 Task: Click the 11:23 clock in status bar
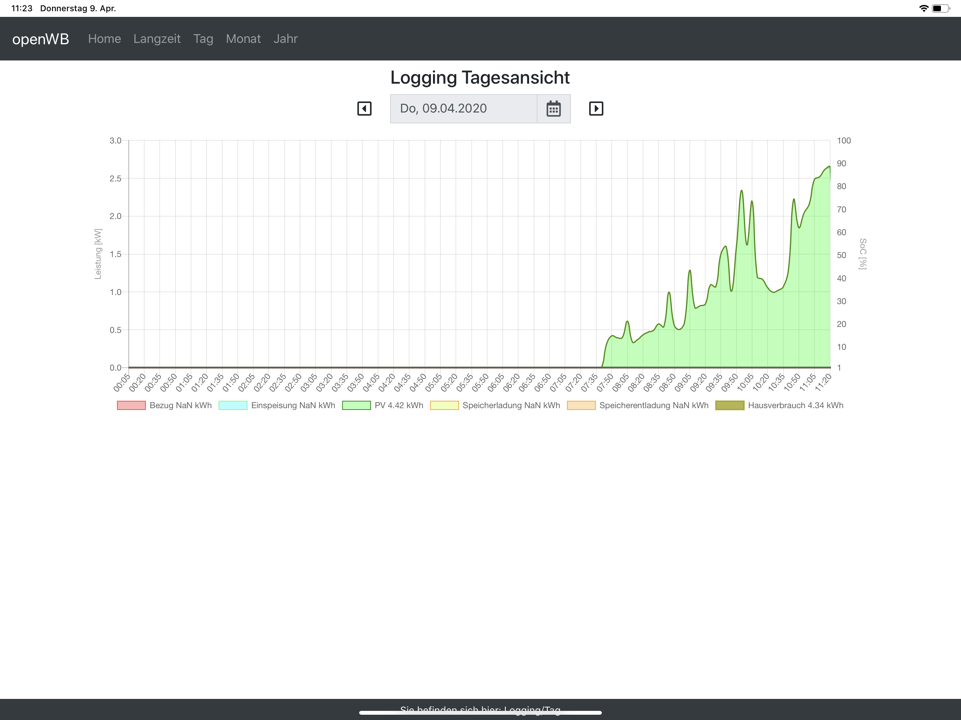22,8
